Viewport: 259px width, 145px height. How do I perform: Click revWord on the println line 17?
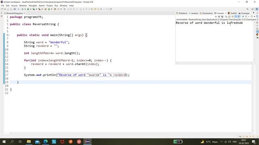(119, 75)
